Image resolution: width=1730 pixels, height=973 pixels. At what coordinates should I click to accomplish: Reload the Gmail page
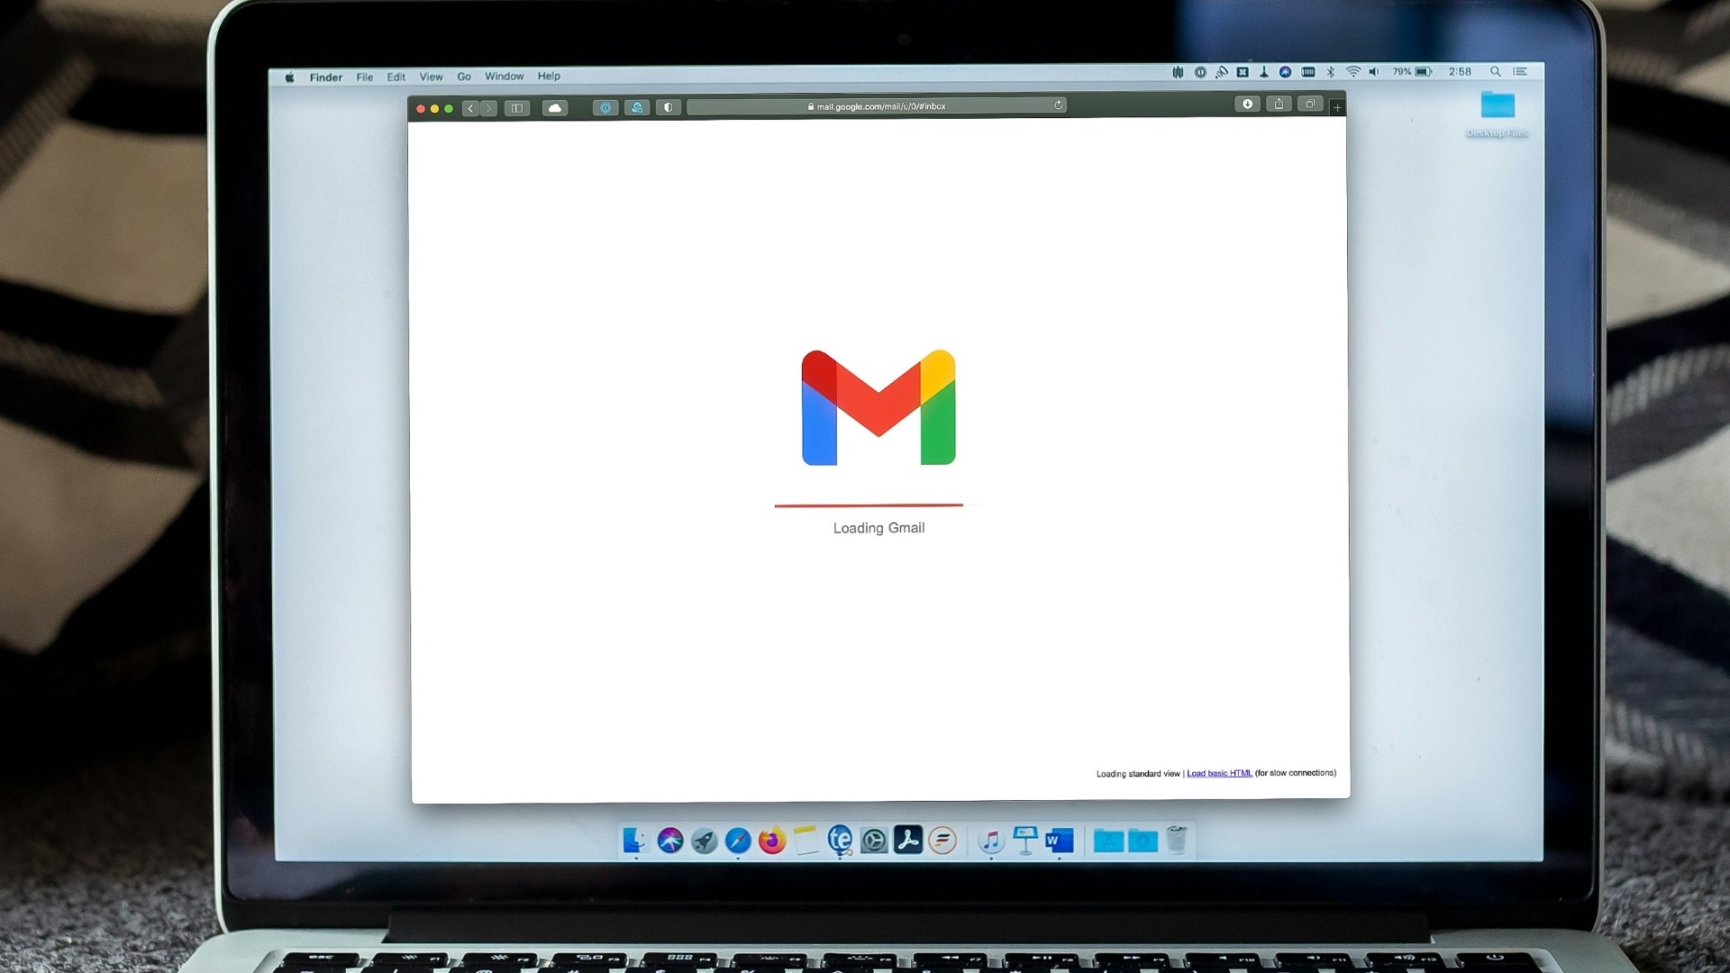(x=1059, y=105)
